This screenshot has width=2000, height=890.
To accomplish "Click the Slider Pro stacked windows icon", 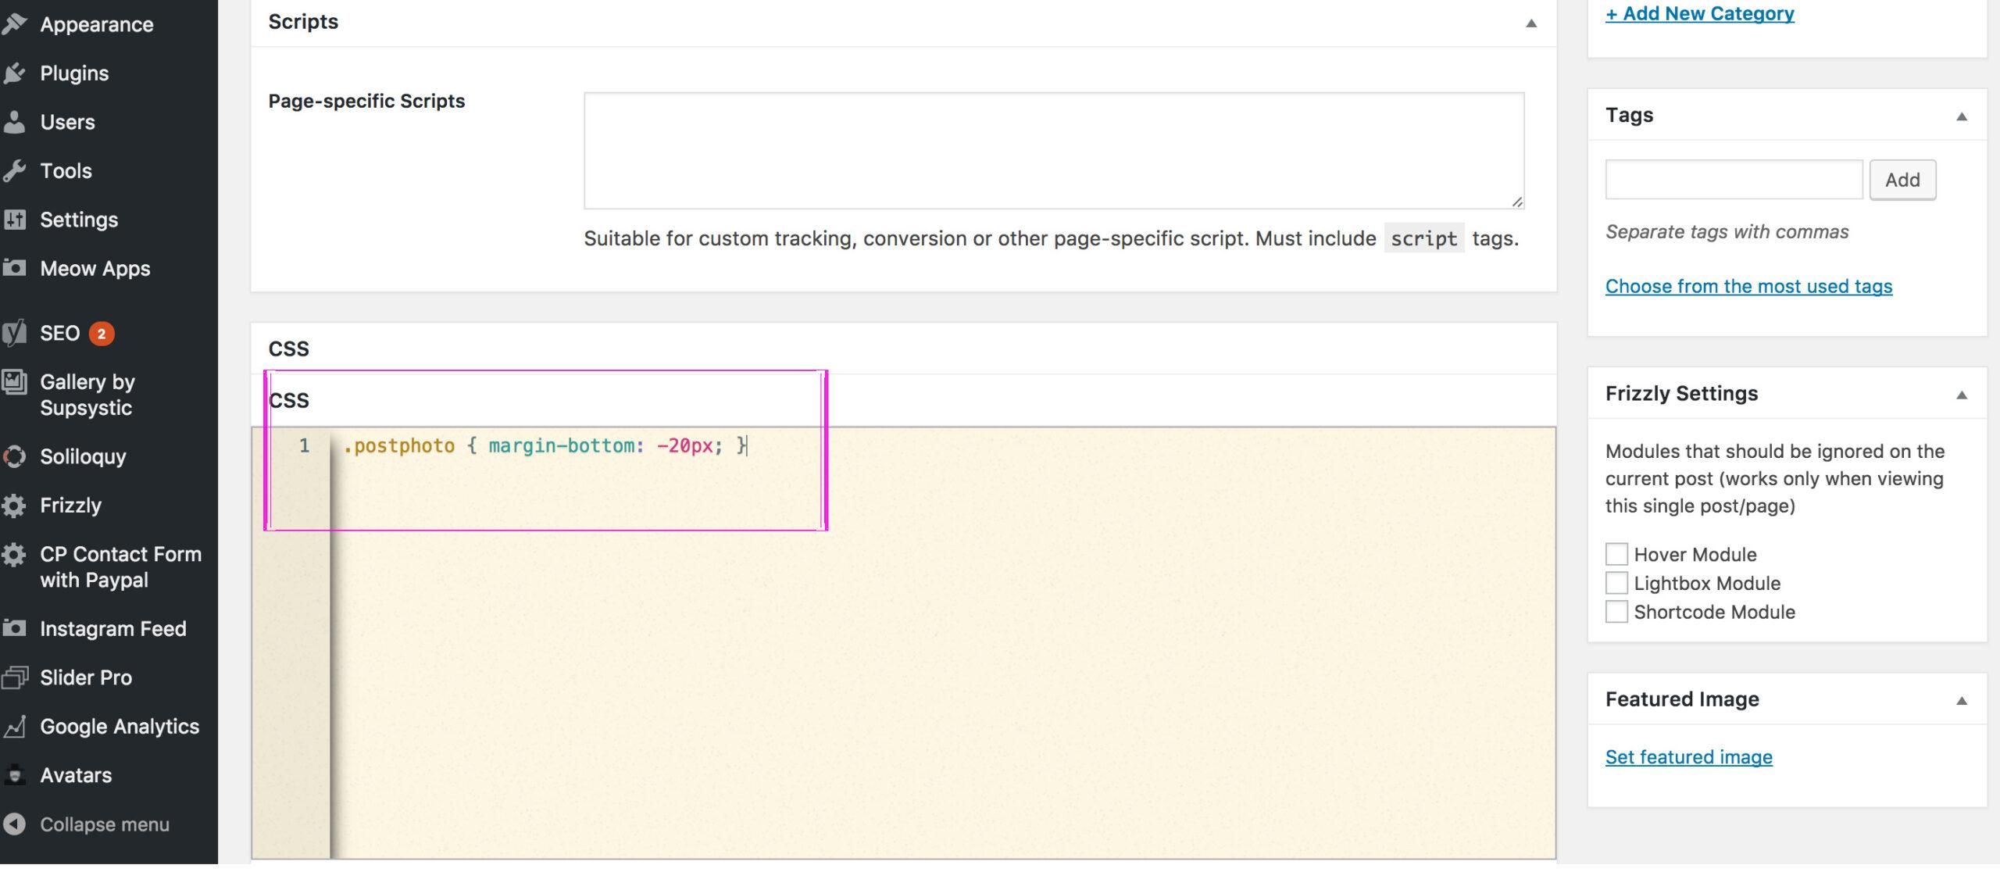I will point(14,677).
